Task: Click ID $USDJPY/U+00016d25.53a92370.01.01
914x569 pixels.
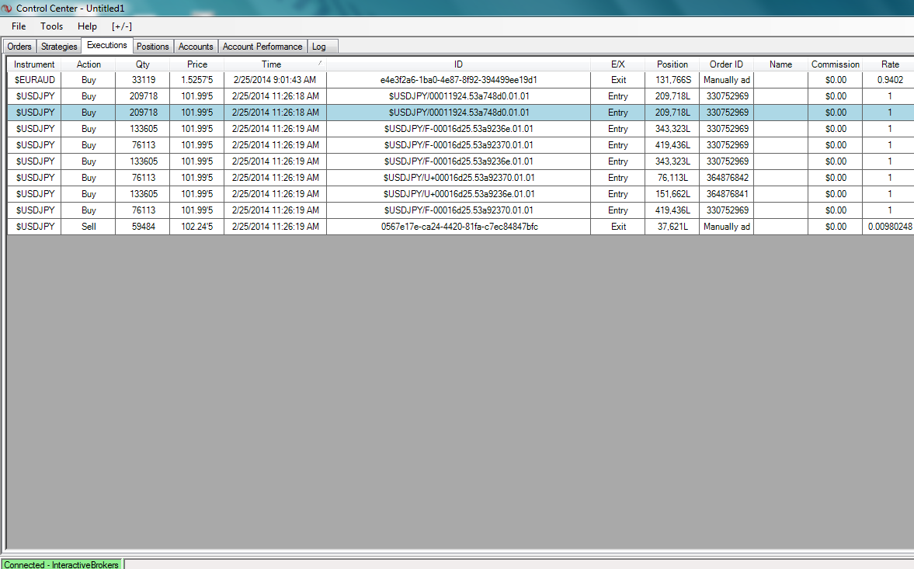Action: (x=459, y=178)
